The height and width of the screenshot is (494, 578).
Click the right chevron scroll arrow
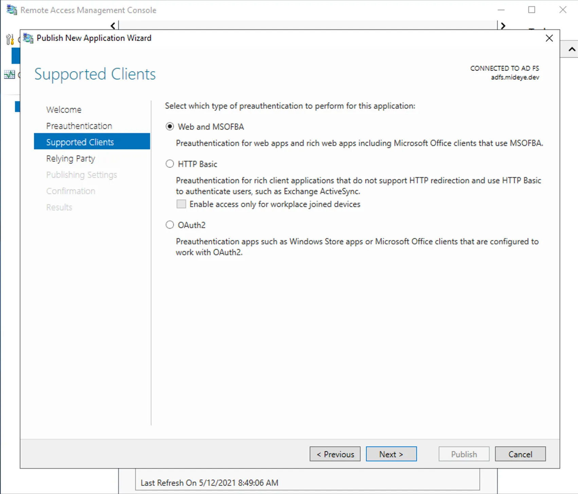coord(503,25)
